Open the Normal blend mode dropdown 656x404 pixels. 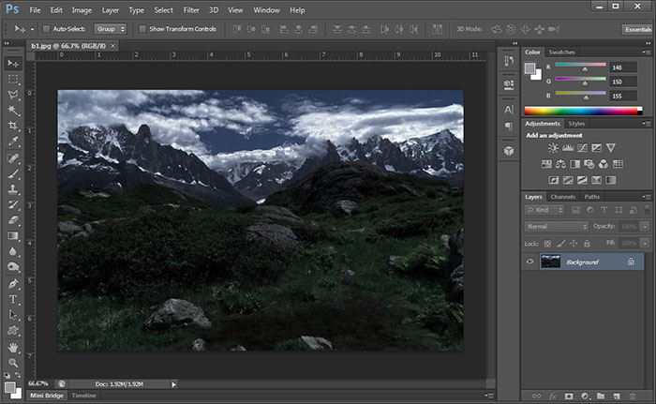click(x=556, y=227)
